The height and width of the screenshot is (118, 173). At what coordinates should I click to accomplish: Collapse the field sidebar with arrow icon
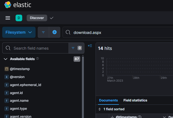[x=90, y=45]
